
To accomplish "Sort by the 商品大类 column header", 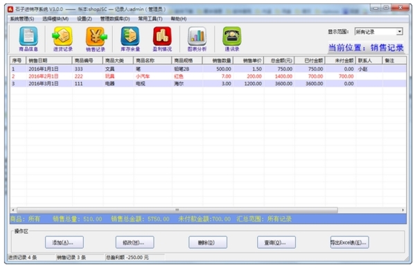I will [118, 60].
